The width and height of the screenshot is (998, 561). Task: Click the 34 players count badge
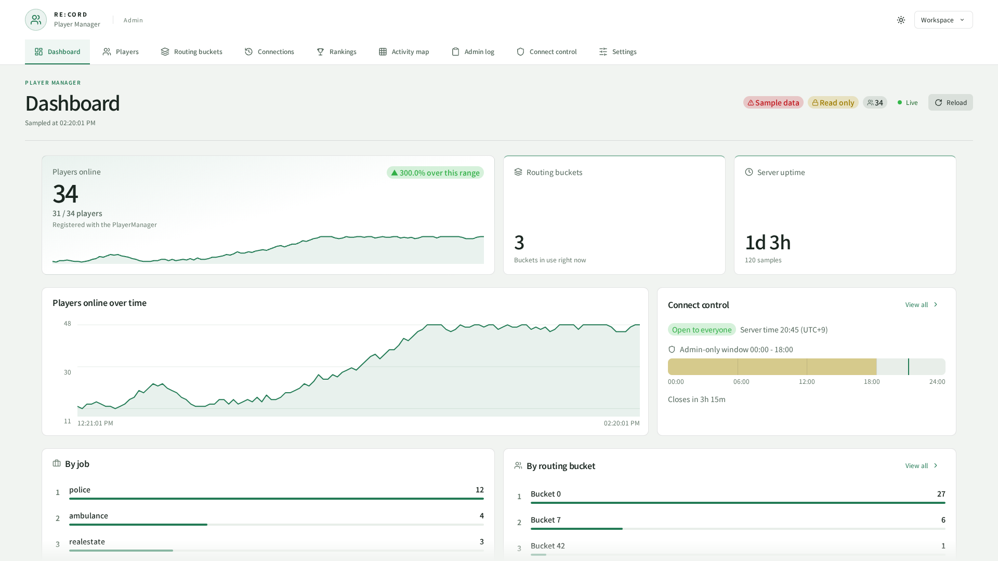875,102
